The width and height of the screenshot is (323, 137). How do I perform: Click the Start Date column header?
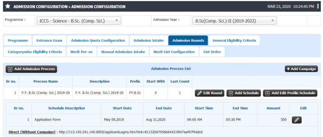122,108
